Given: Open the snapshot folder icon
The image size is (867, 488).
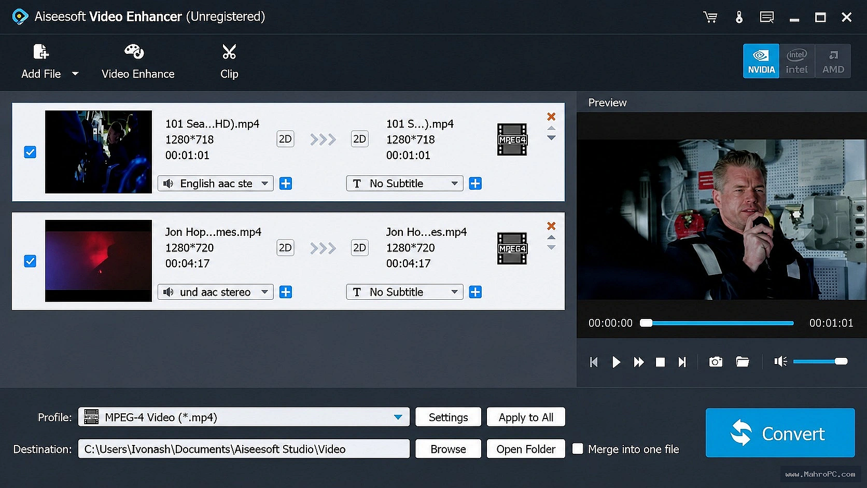Looking at the screenshot, I should click(x=743, y=361).
